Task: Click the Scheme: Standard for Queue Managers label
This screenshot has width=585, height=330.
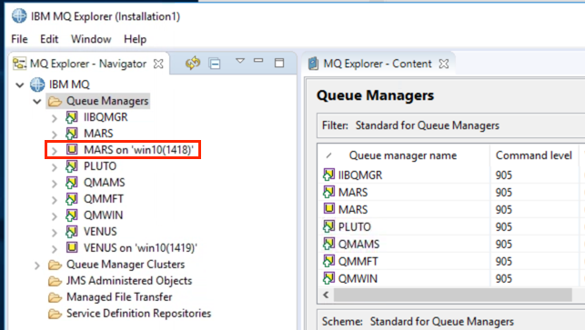Action: (418, 322)
